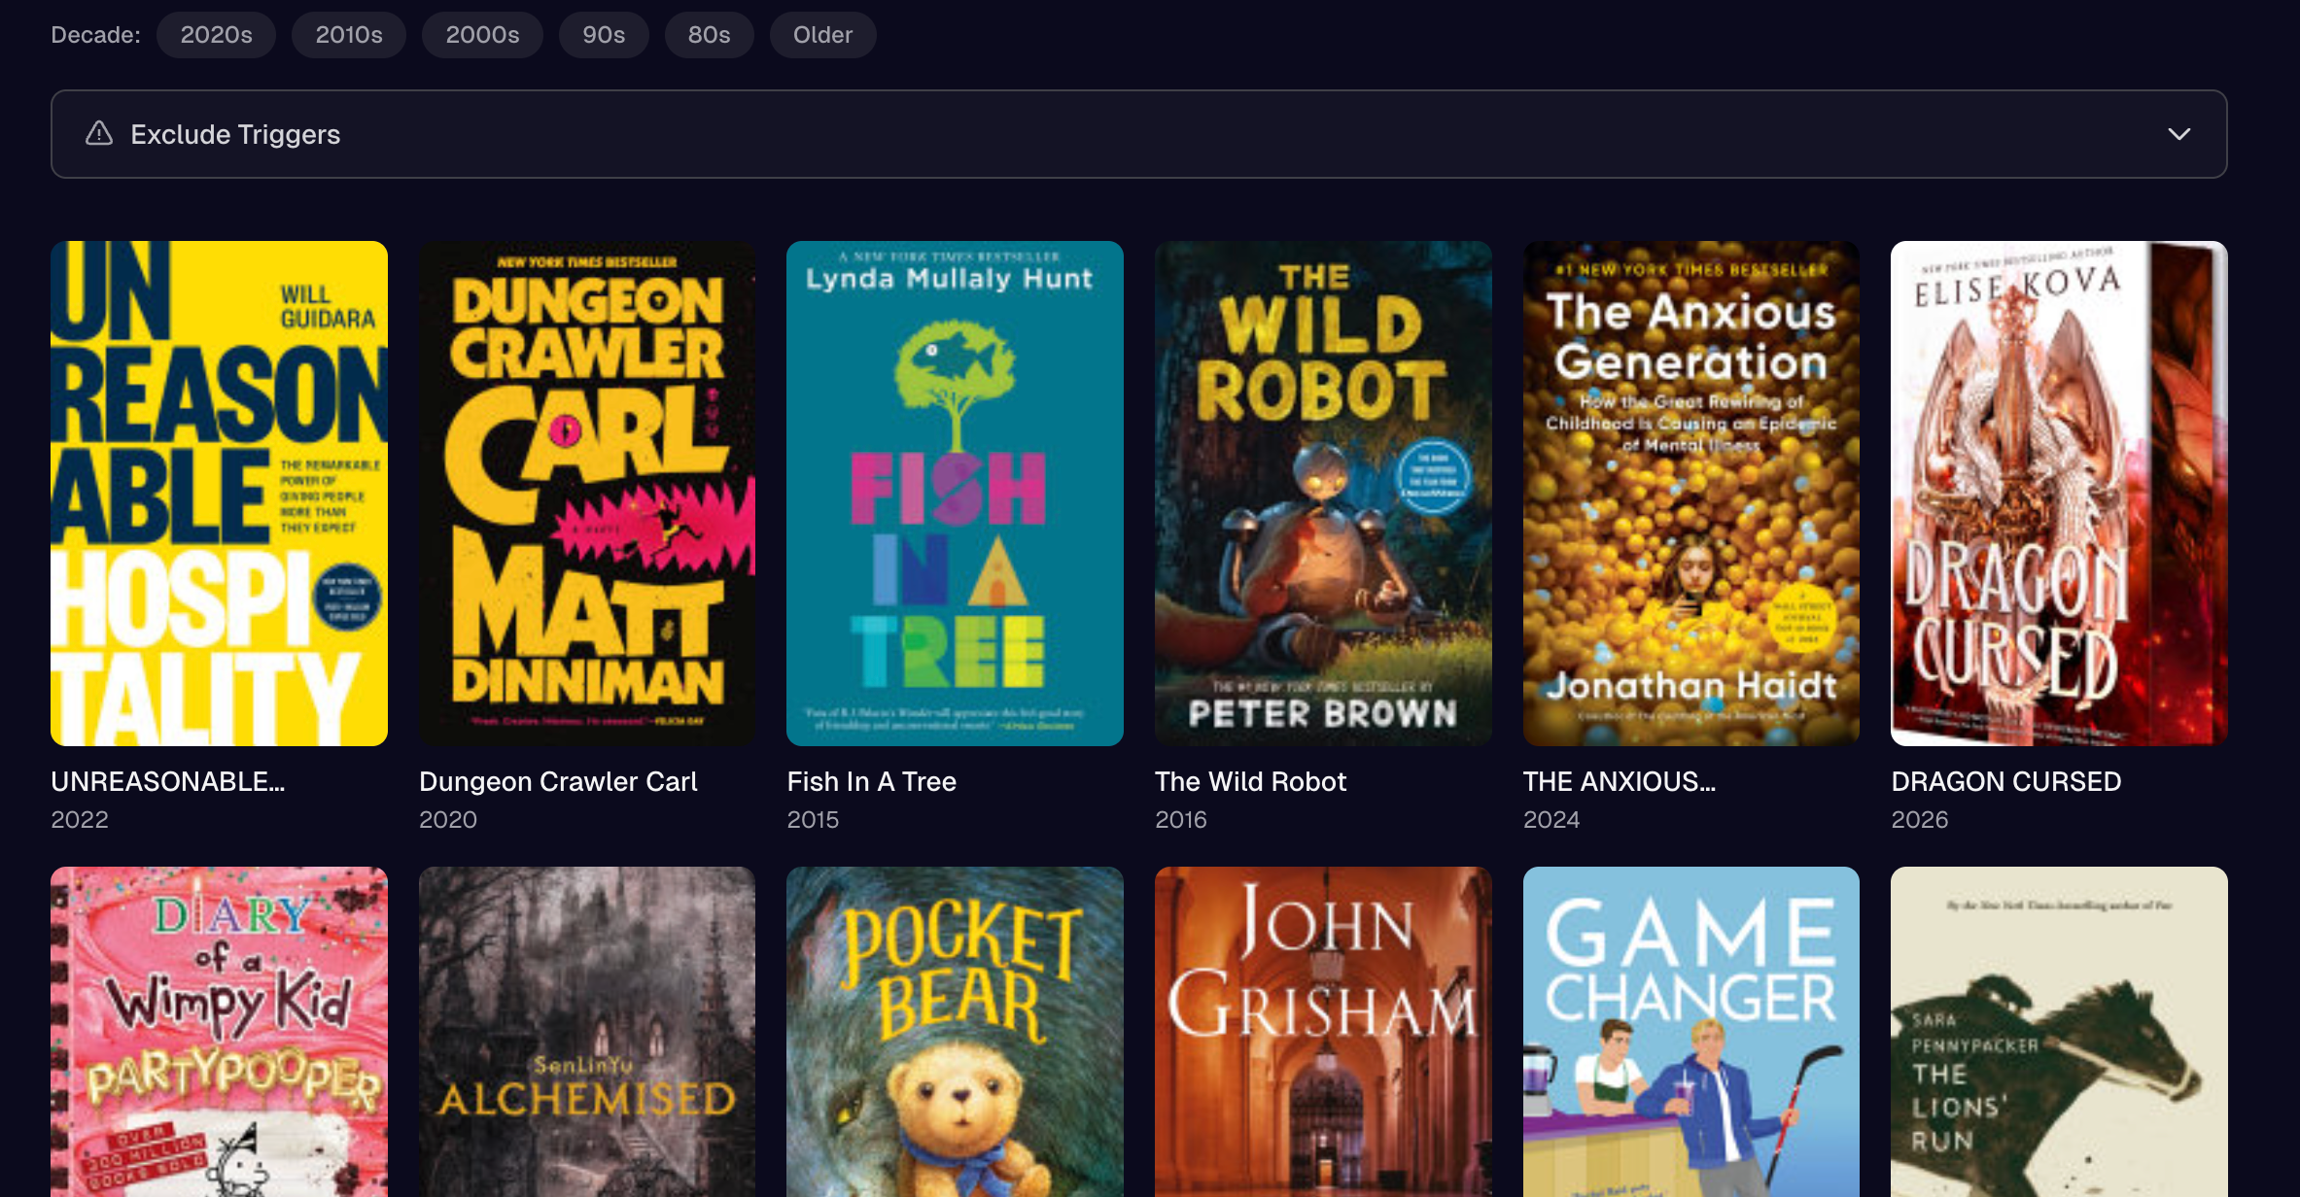The image size is (2300, 1197).
Task: Open Diary of a Wimpy Kid cover
Action: 219,1030
